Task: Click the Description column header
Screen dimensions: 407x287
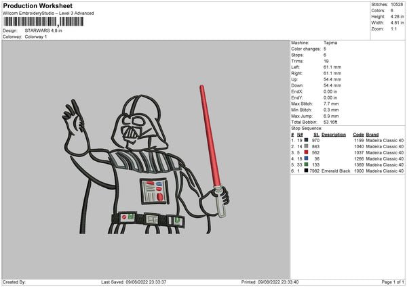Action: (334, 135)
